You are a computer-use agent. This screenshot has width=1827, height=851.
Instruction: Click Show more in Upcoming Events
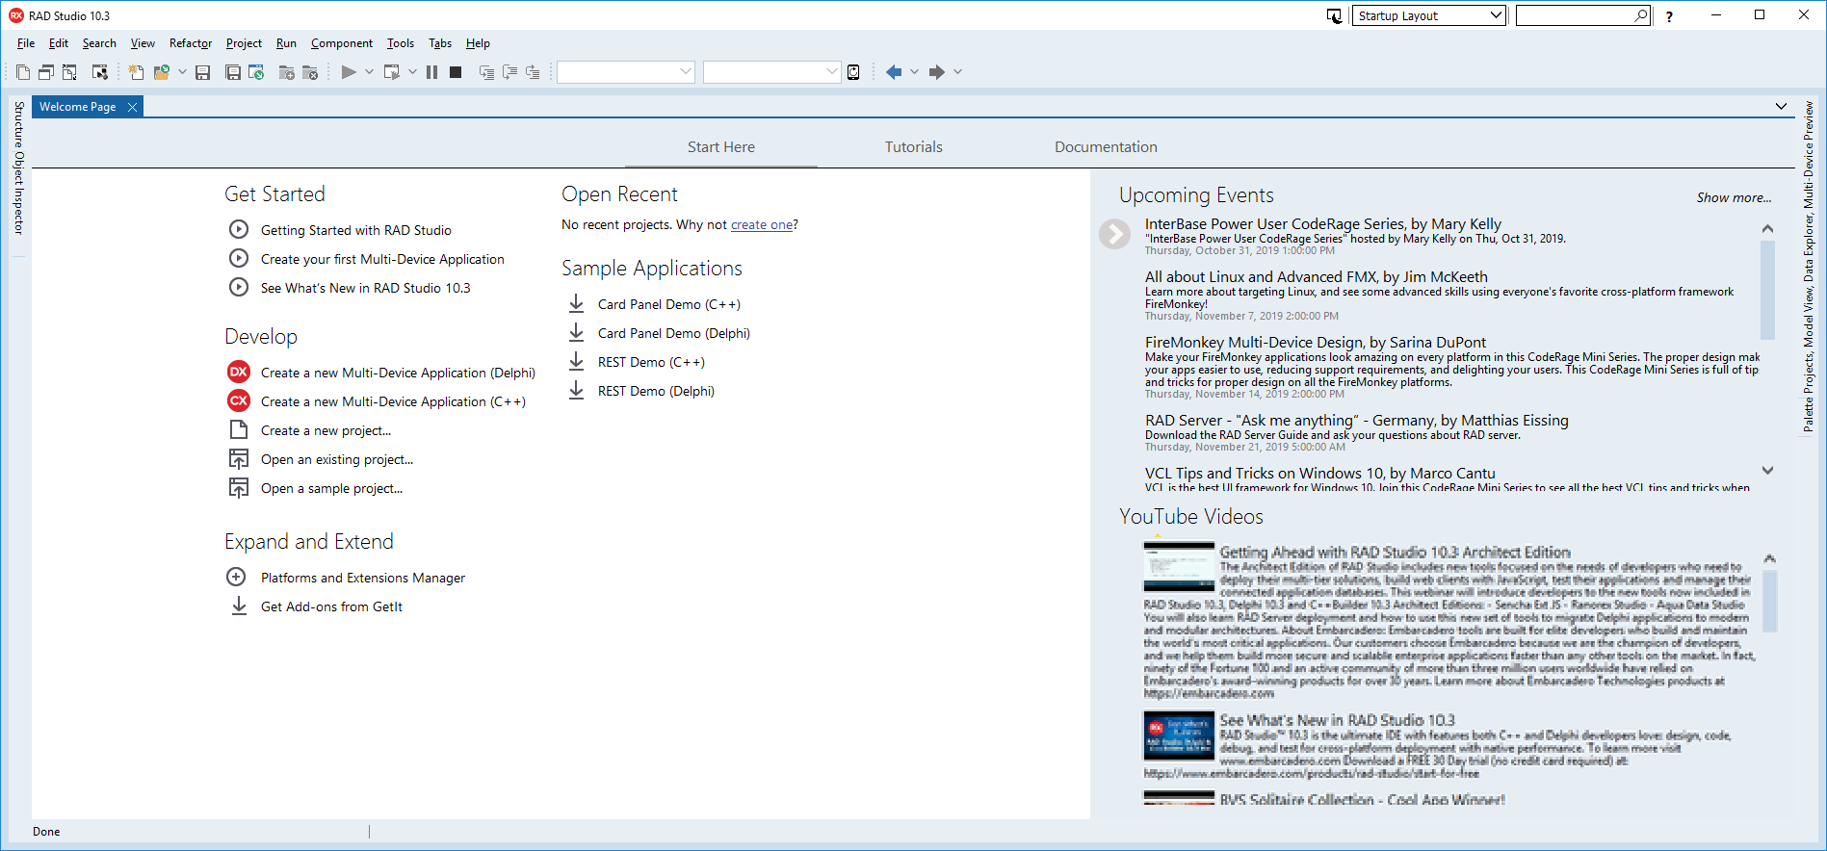tap(1734, 197)
